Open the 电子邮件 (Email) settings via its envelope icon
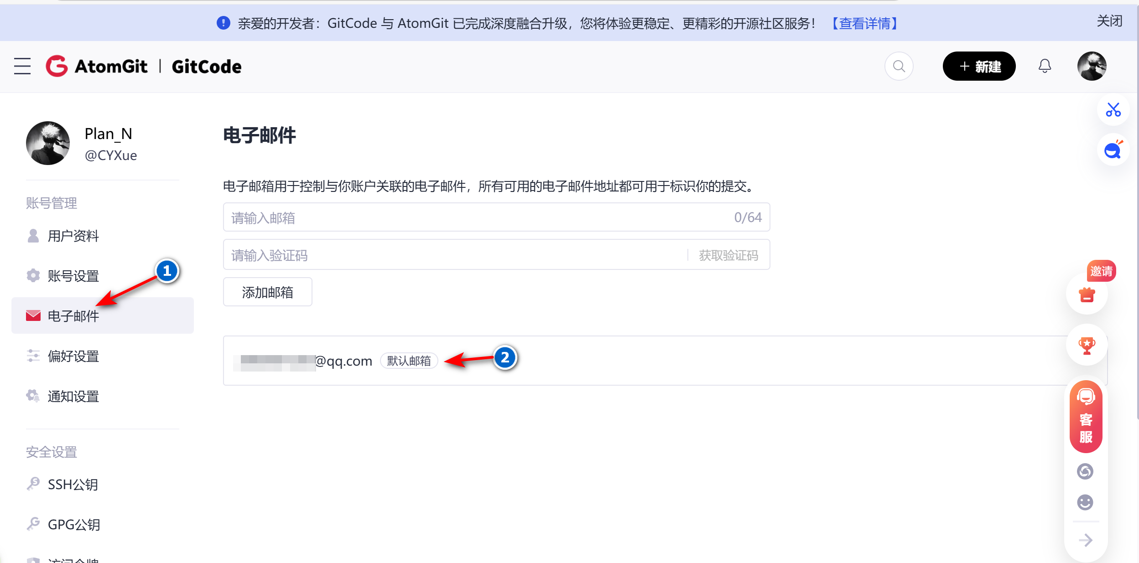1139x563 pixels. tap(32, 315)
